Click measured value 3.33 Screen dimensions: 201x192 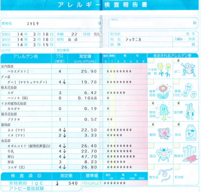90,135
